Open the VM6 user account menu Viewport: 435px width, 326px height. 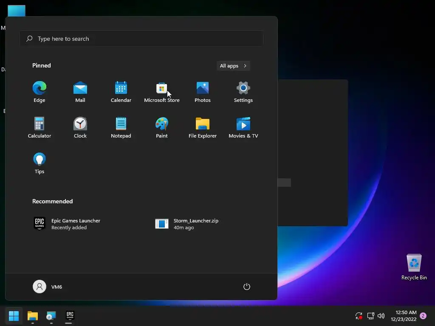[x=48, y=287]
